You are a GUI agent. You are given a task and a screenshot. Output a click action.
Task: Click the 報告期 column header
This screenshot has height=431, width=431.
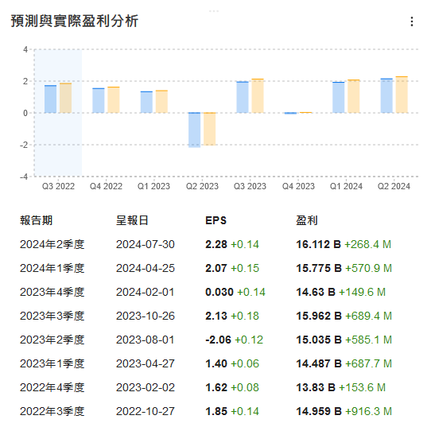coord(36,220)
